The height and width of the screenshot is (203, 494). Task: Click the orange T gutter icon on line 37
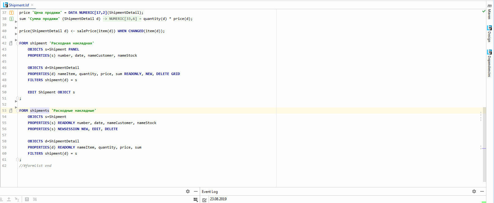[x=11, y=13]
